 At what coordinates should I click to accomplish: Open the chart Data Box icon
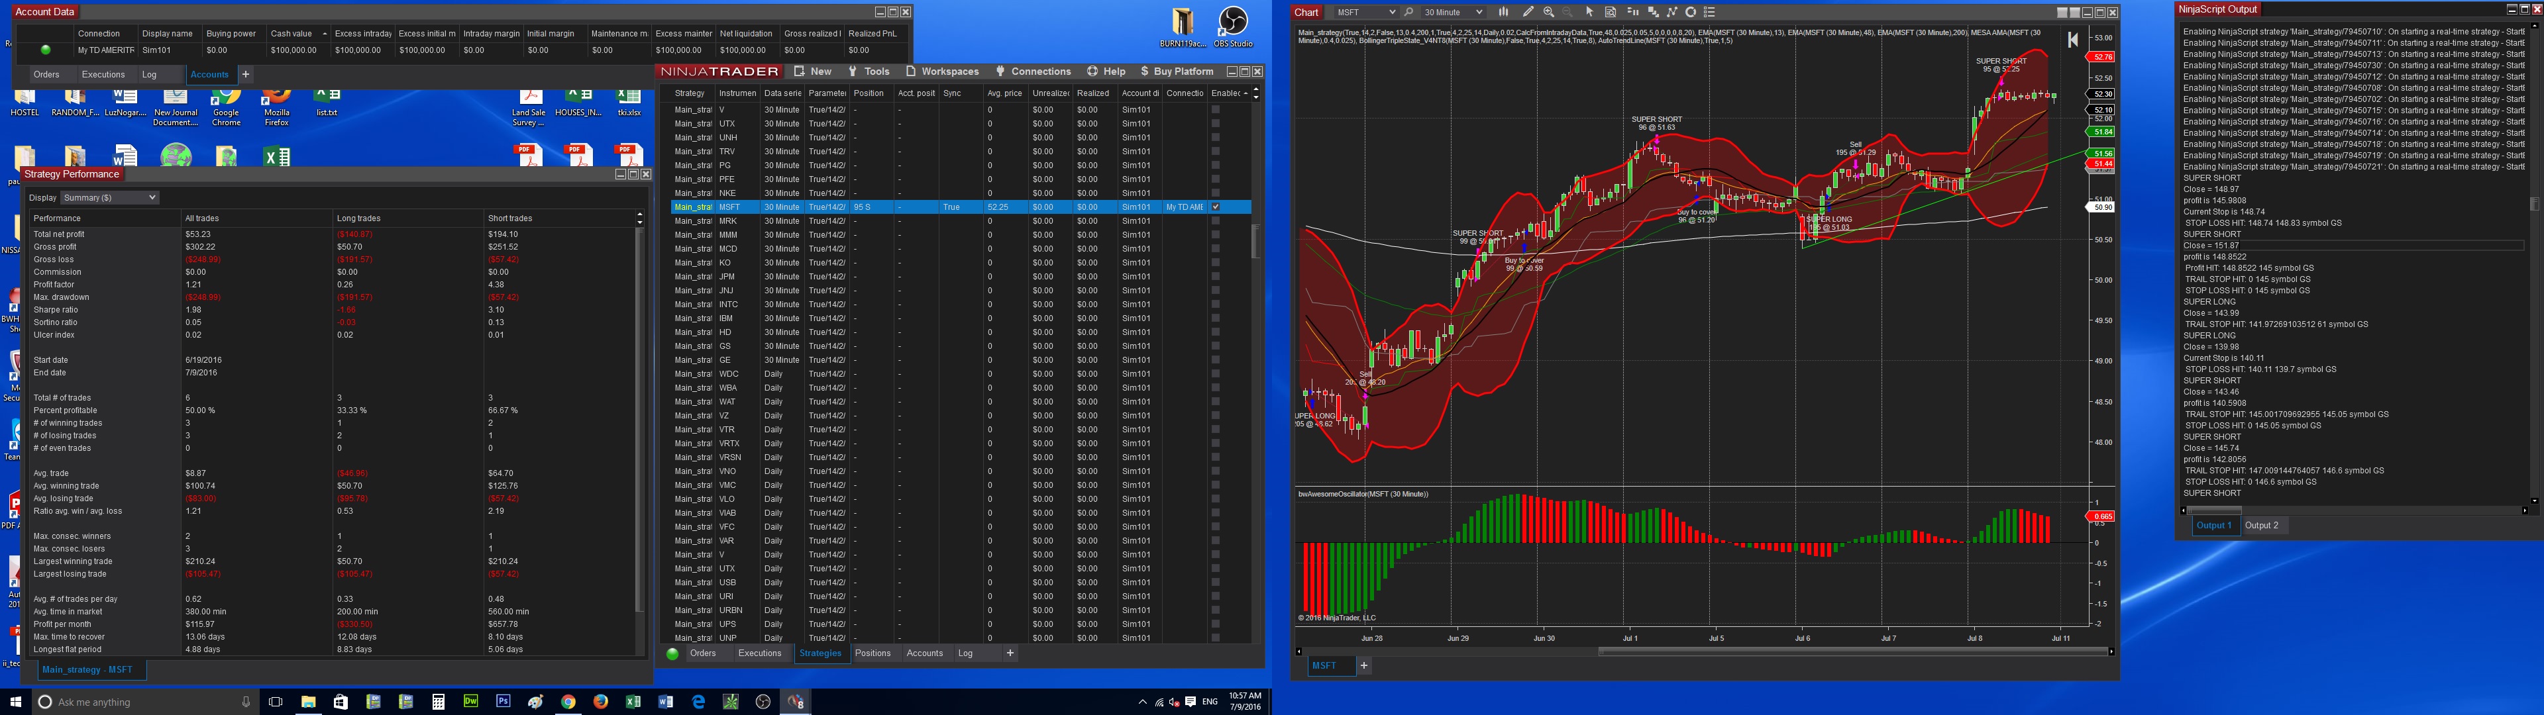pos(1611,12)
